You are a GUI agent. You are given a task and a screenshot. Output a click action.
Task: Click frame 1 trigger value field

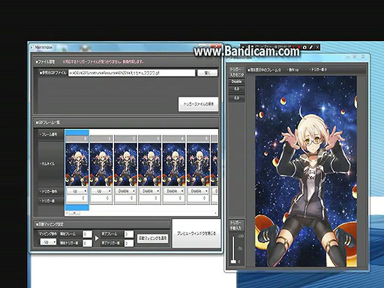coord(101,198)
